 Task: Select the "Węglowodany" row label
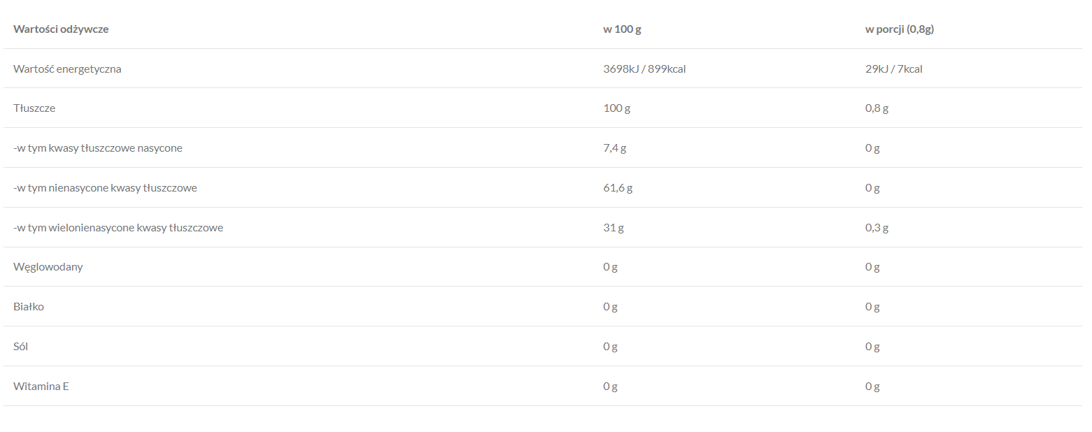[48, 267]
